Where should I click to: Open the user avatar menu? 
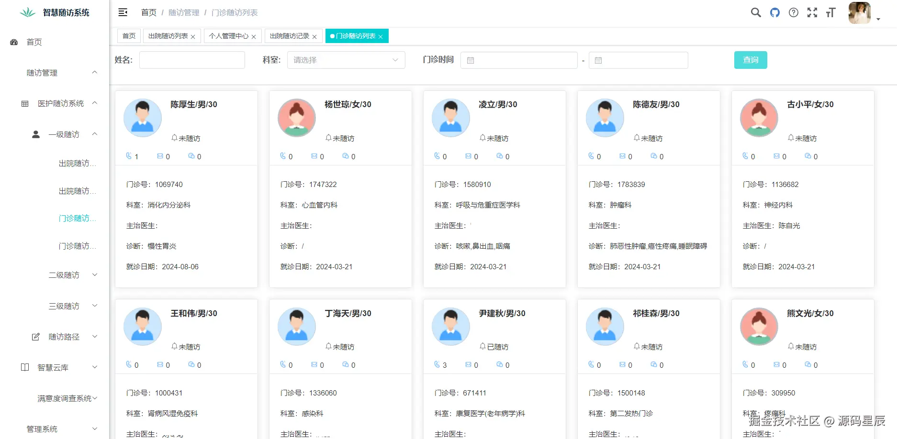pyautogui.click(x=860, y=13)
